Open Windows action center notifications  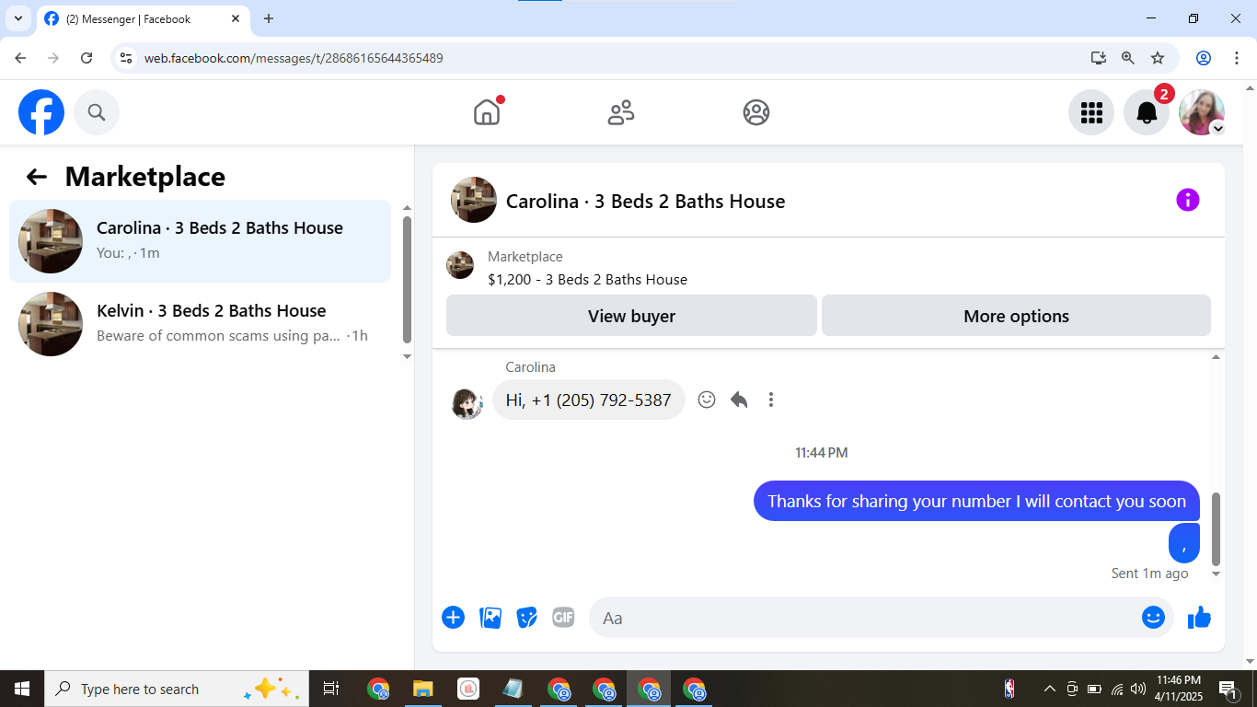1228,689
